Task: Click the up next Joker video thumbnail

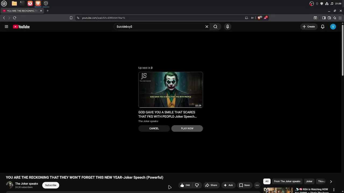Action: (171, 90)
